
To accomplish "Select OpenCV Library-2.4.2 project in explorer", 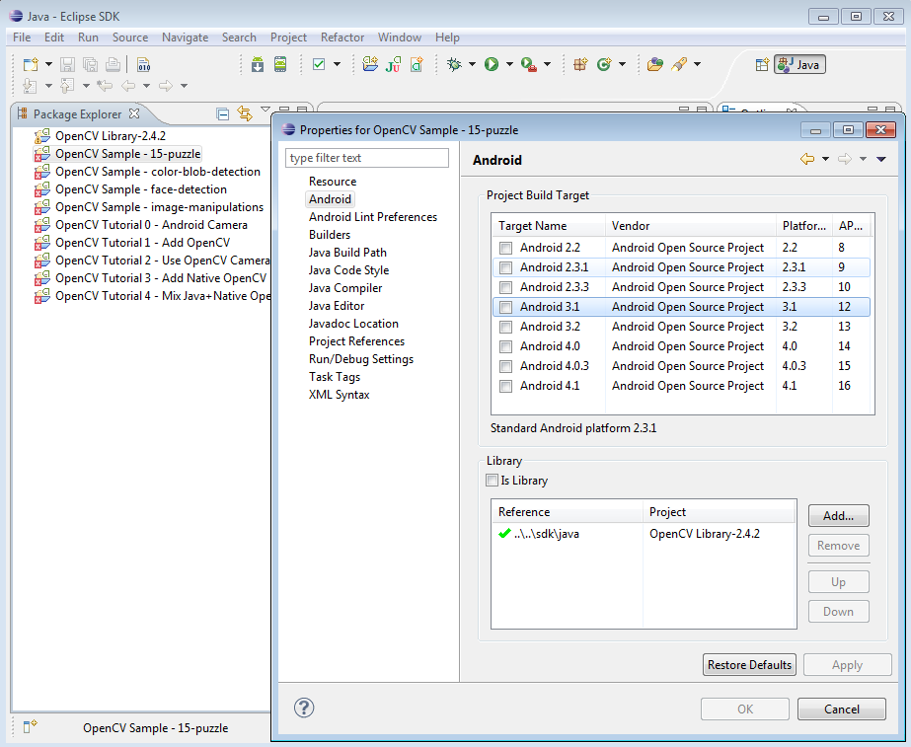I will (x=111, y=136).
